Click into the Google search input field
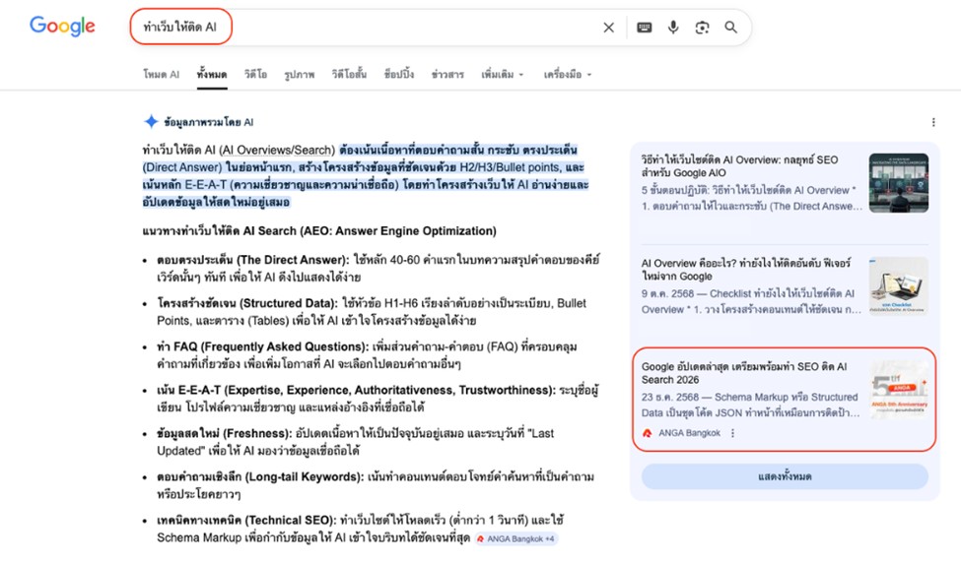The height and width of the screenshot is (564, 961). pyautogui.click(x=394, y=28)
